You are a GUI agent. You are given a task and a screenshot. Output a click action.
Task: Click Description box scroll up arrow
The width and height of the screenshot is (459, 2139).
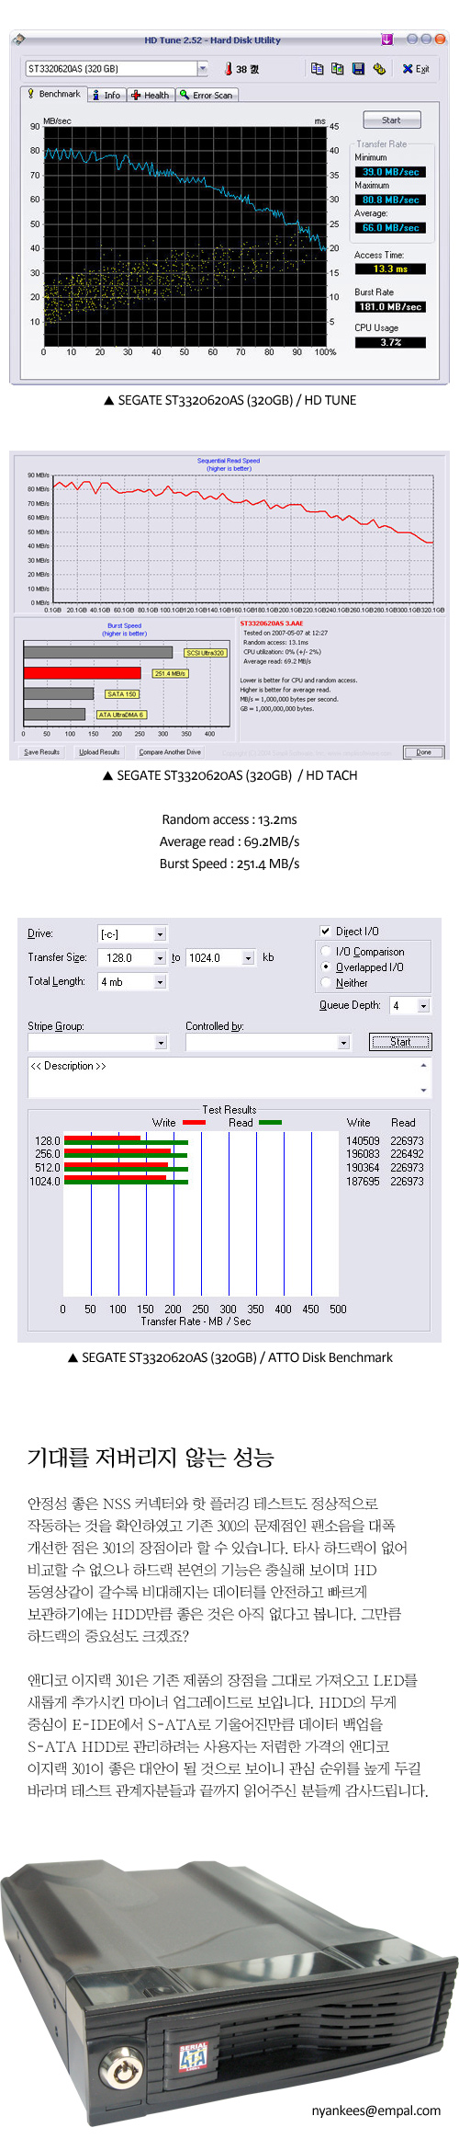point(423,1065)
